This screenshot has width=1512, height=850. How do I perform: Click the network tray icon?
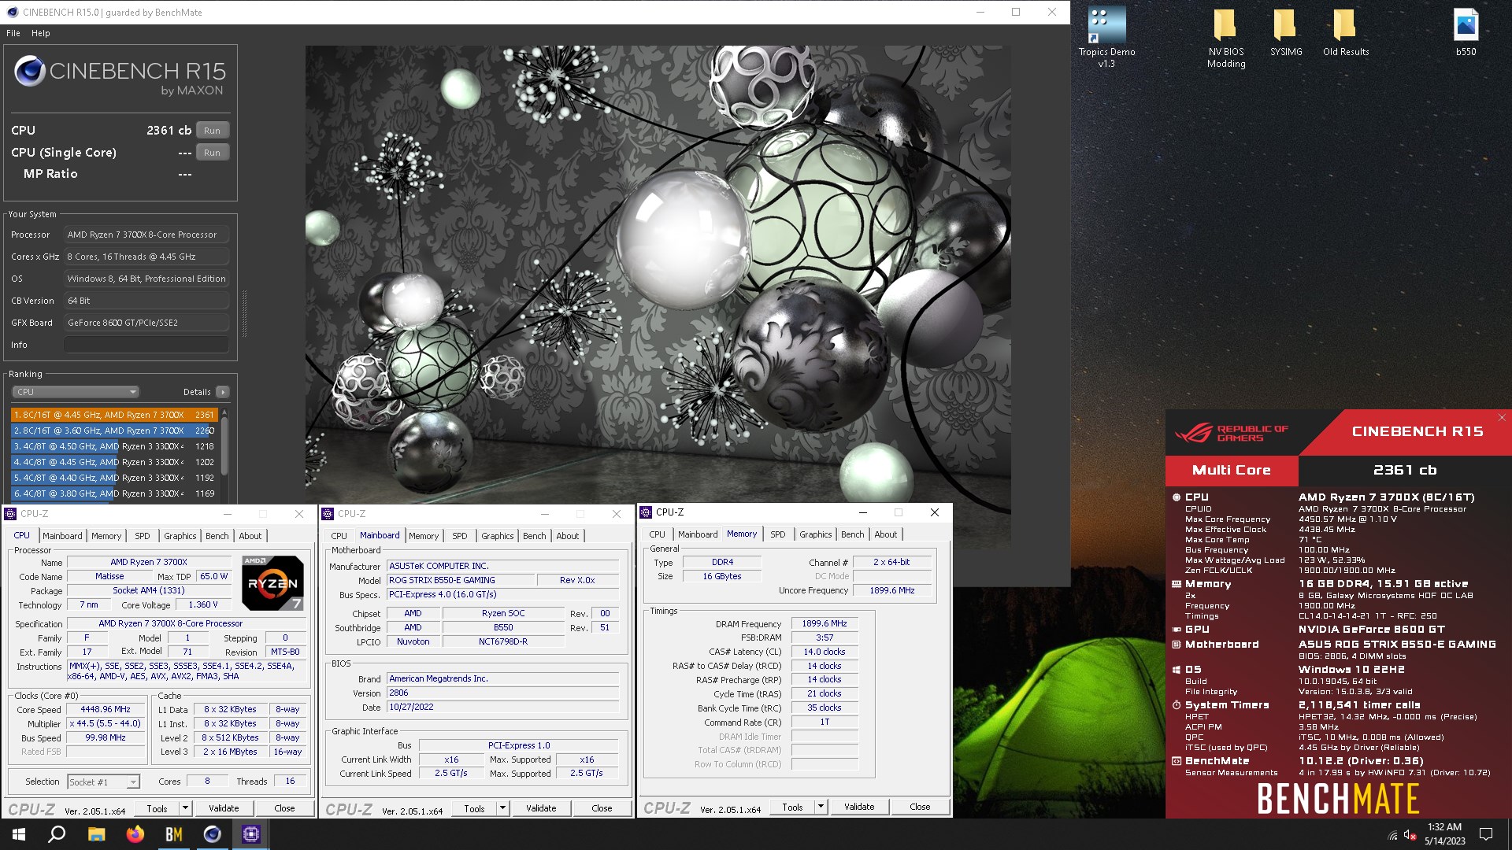1392,834
